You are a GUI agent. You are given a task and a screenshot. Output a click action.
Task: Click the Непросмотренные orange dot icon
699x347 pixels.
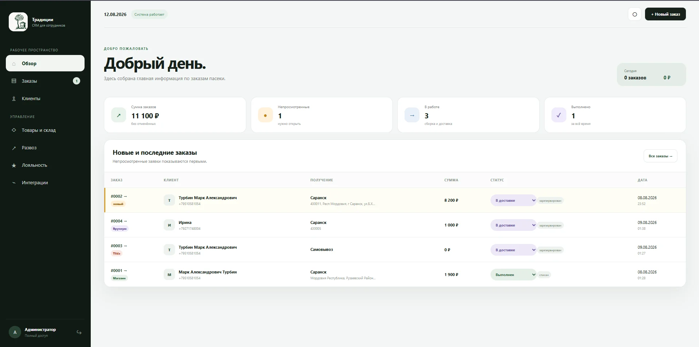coord(265,115)
